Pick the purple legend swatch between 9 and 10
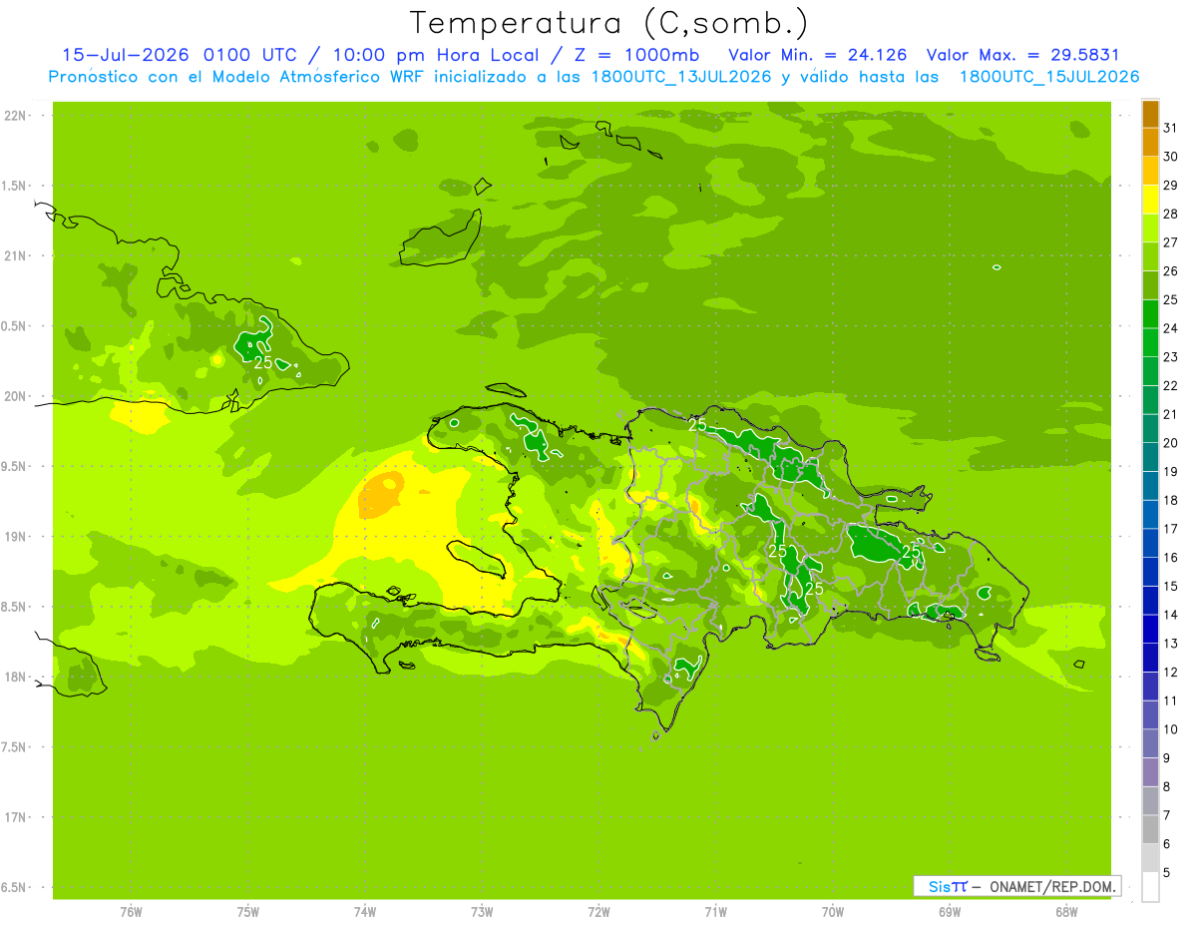Screen dimensions: 1197x925 (x=1150, y=743)
